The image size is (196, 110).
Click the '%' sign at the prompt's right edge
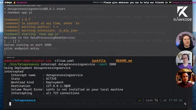coord(185,104)
